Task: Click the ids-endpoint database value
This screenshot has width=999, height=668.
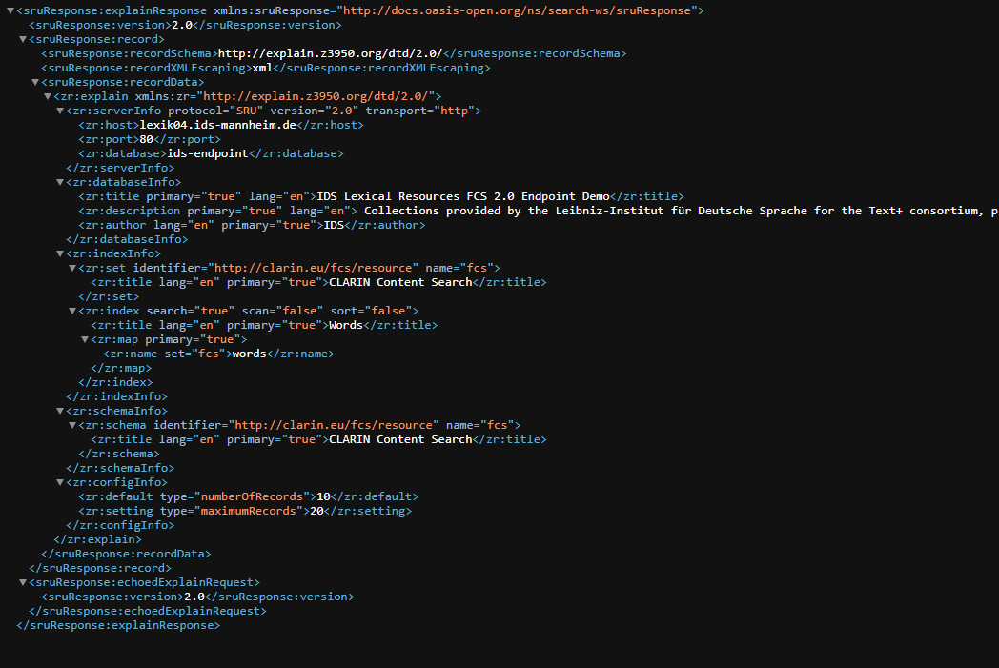Action: 207,153
